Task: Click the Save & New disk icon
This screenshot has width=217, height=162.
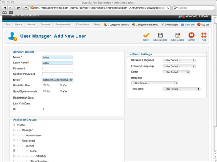Action: (178, 35)
